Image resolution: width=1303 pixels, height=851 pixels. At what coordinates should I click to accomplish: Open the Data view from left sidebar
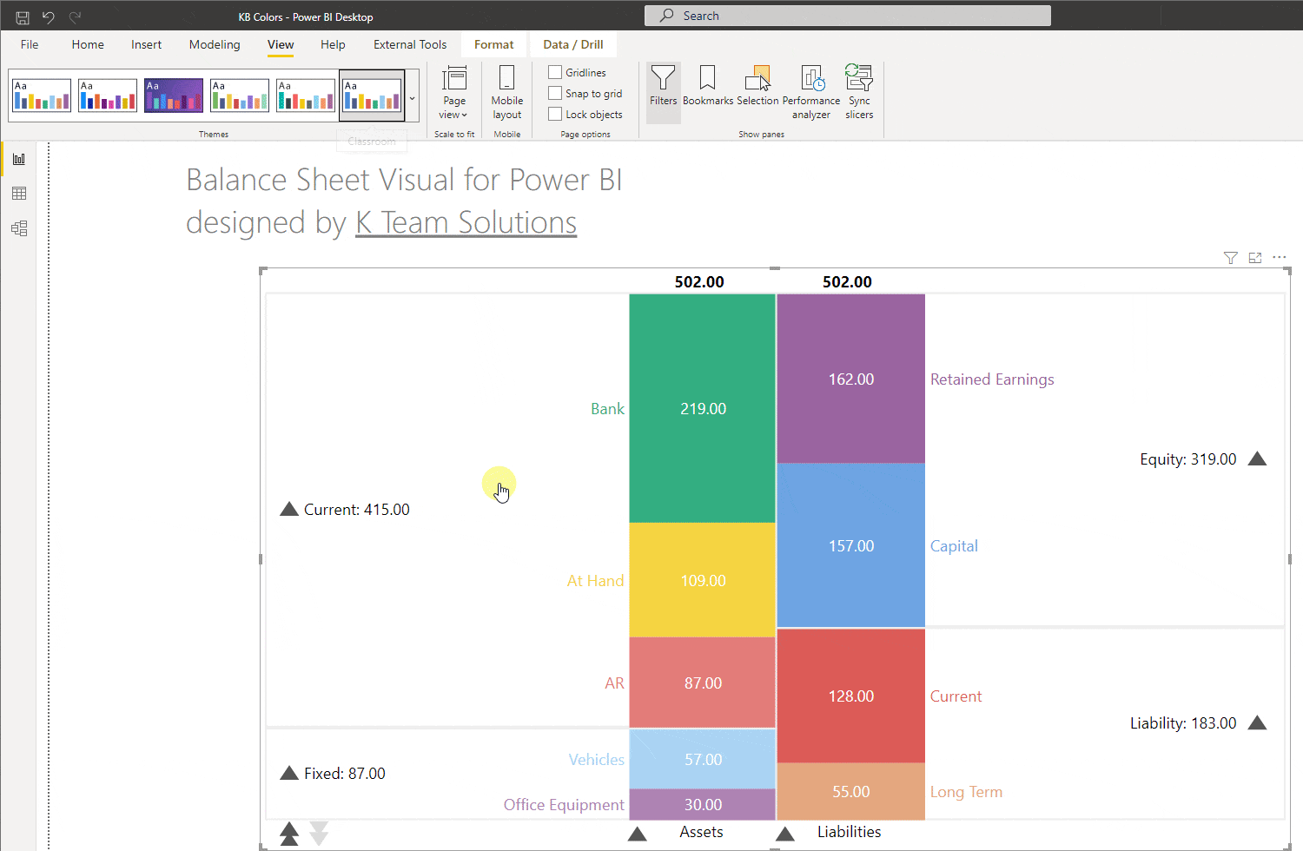point(19,193)
